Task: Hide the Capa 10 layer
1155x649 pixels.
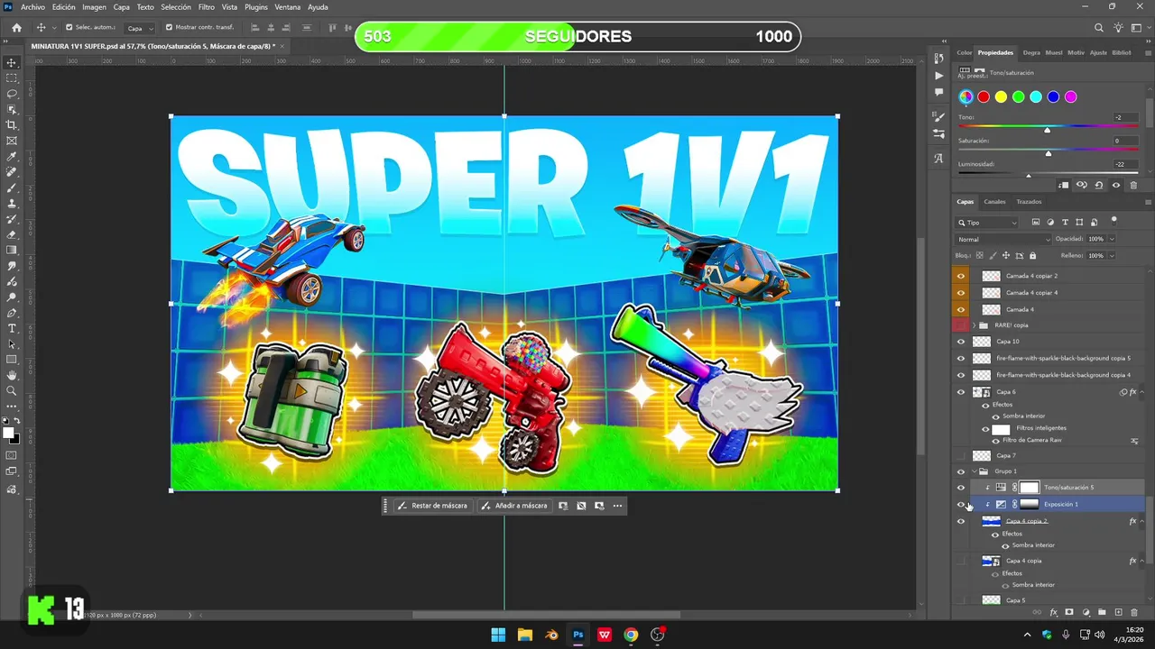Action: click(x=961, y=342)
